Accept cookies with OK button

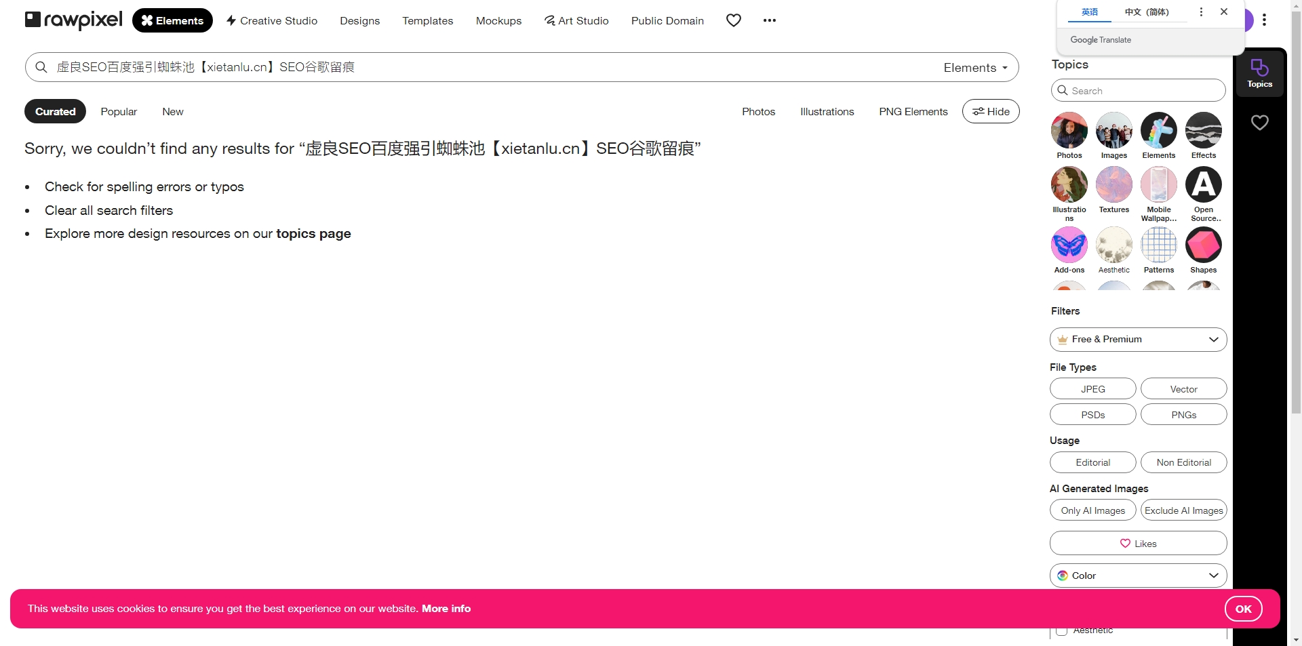(x=1243, y=609)
